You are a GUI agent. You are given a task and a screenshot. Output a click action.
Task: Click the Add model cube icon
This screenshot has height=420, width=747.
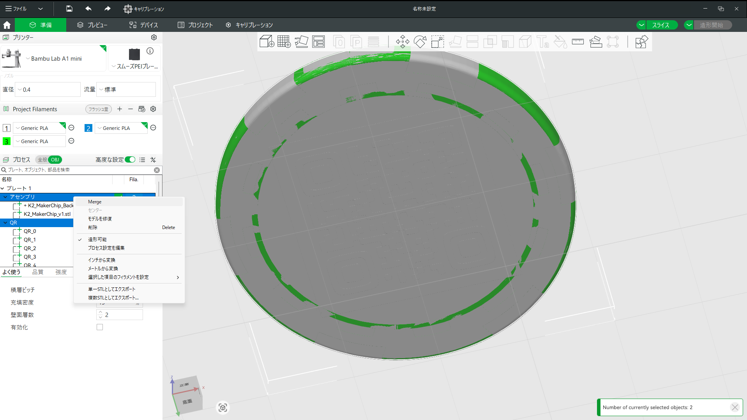pos(267,41)
